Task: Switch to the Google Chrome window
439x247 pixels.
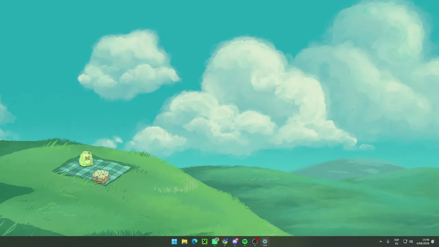Action: [x=225, y=242]
